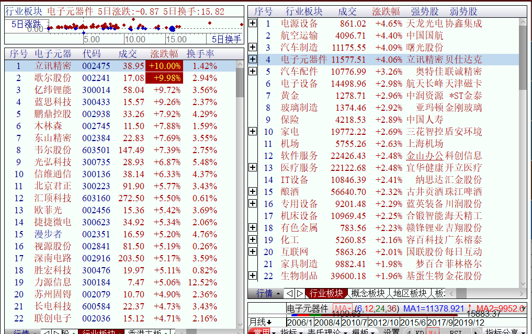
Task: Click the down arrow of the sector list scrollbar
Action: click(x=523, y=284)
